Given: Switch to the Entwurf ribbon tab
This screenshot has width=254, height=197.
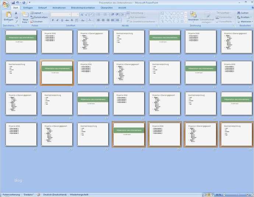Looking at the screenshot, I should click(42, 8).
